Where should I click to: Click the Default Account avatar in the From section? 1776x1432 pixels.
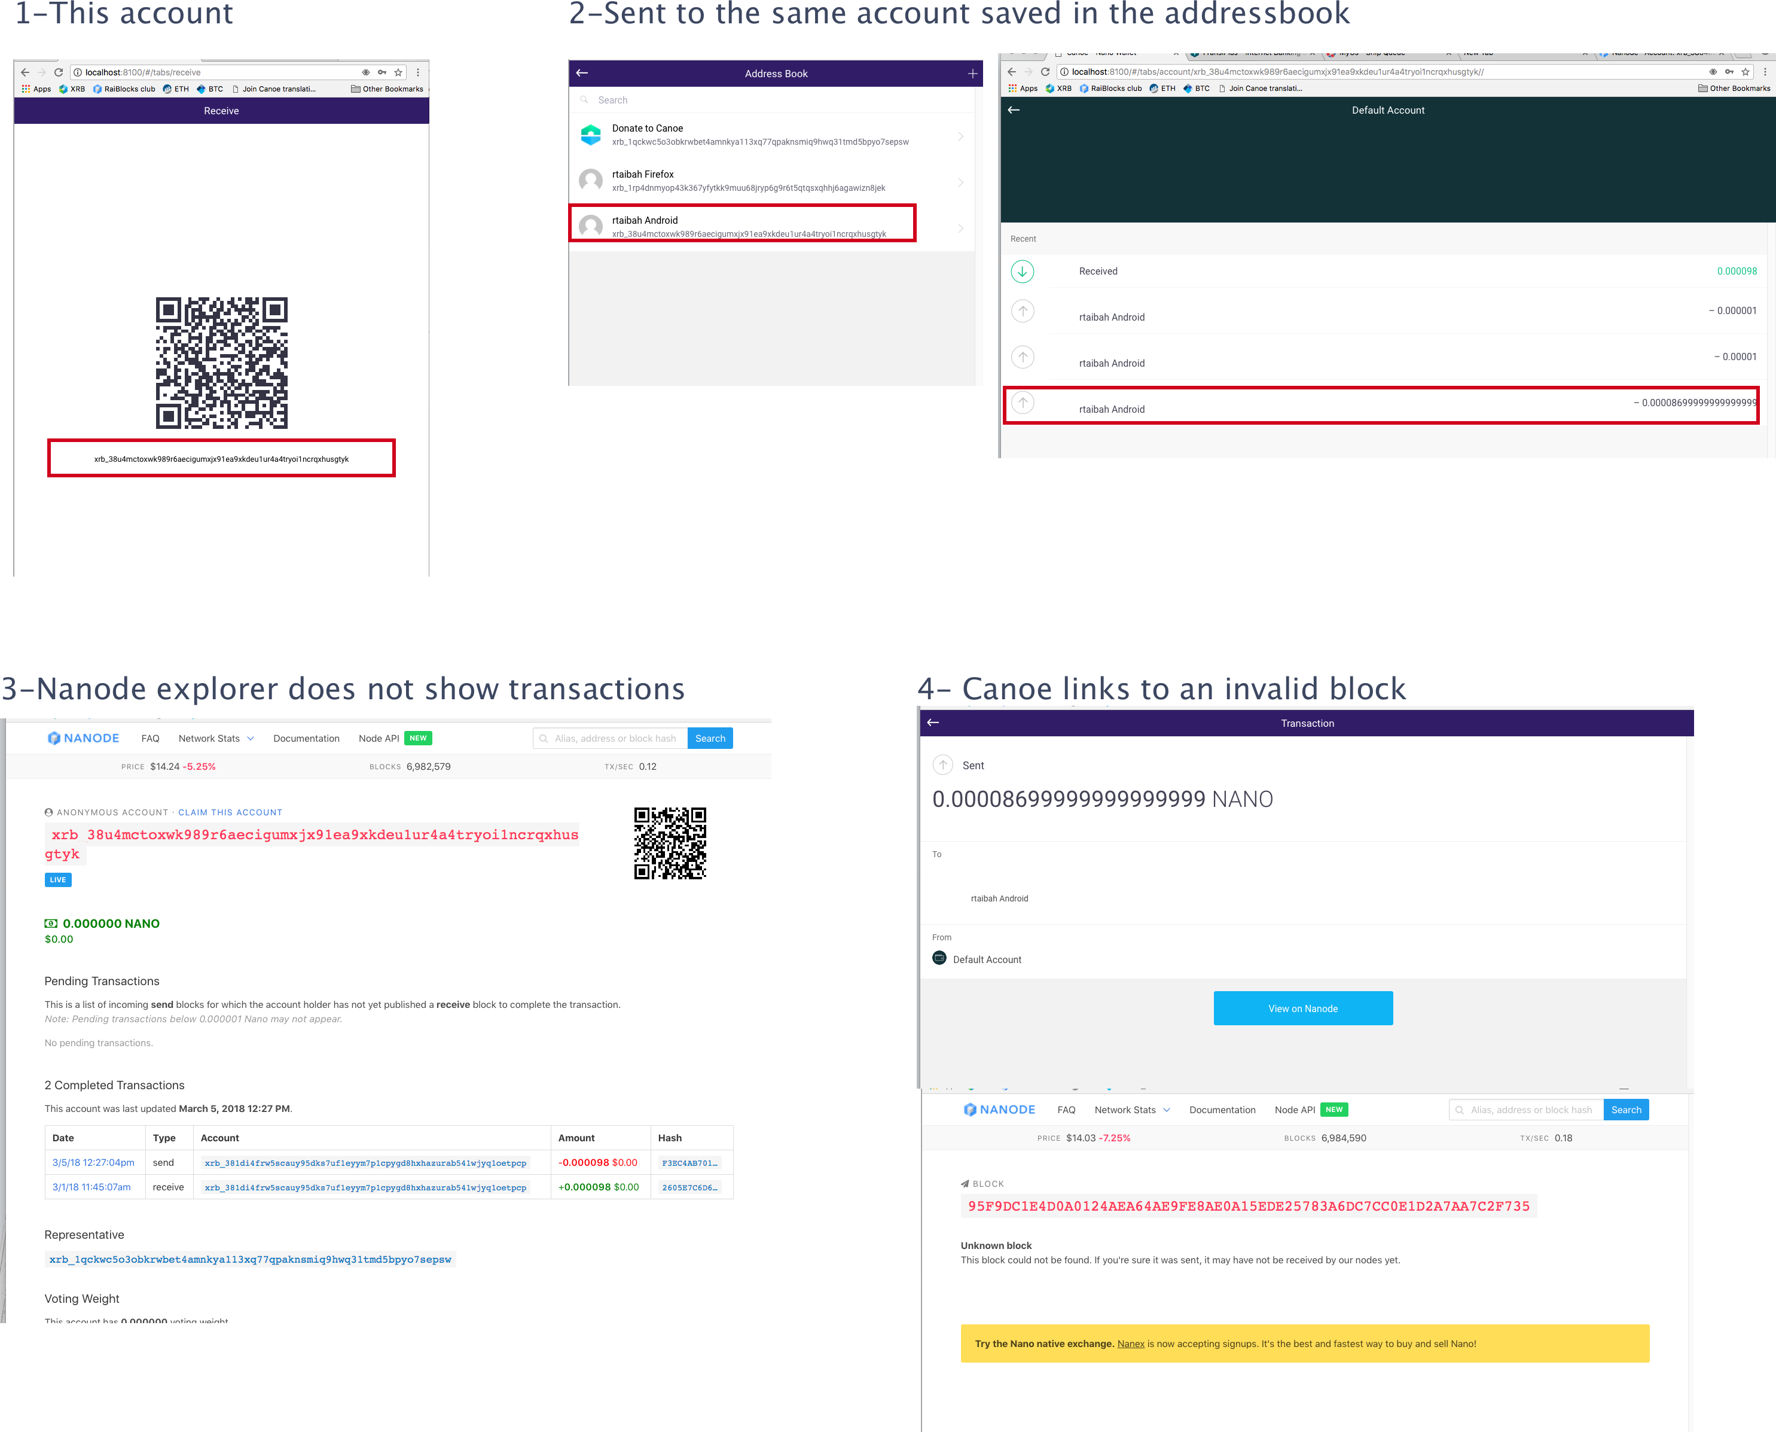click(939, 958)
